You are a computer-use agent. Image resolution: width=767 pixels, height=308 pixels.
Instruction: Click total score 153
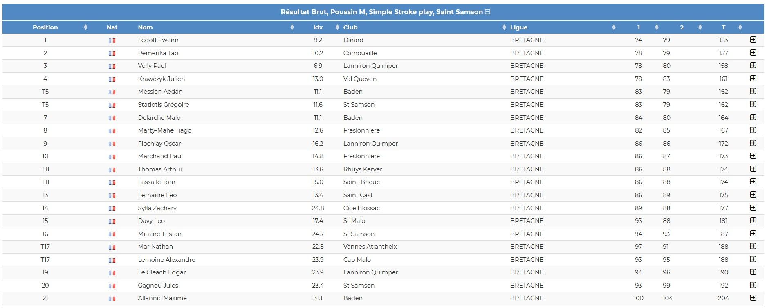pos(723,40)
